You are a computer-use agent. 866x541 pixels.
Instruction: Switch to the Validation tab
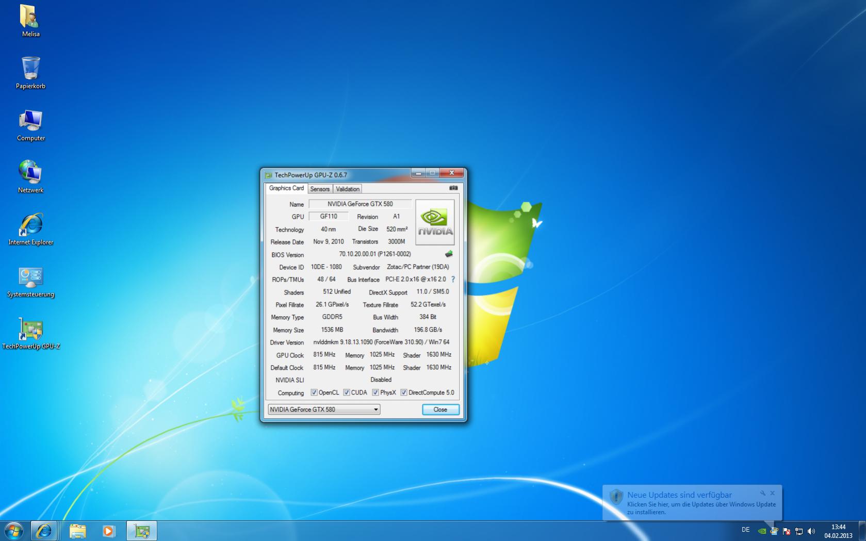pos(348,189)
